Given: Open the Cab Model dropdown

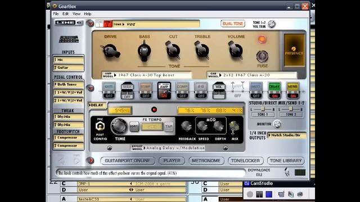Looking at the screenshot, I should point(252,75).
